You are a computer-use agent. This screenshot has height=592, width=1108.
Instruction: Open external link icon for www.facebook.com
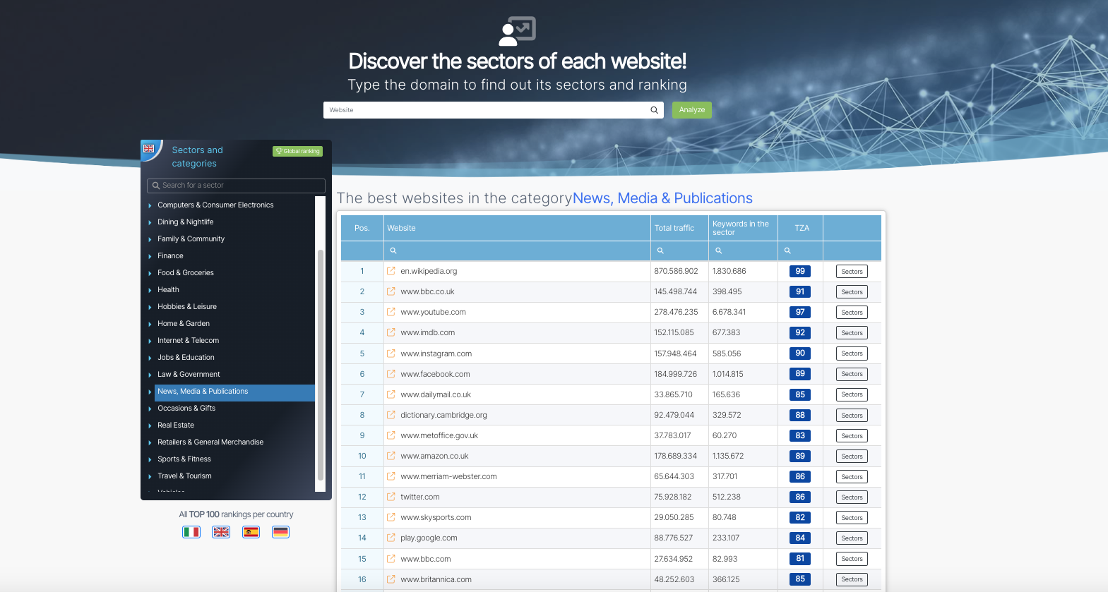click(x=391, y=374)
